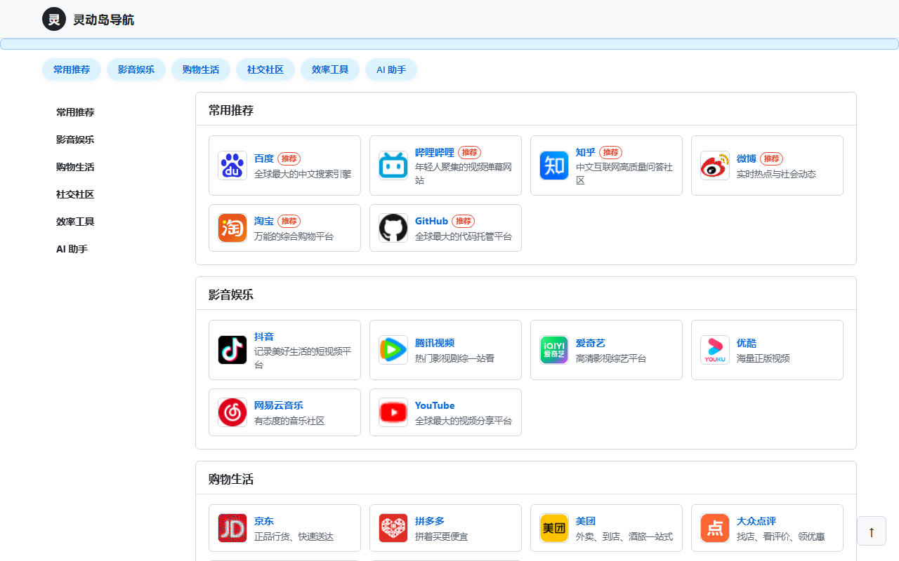Click the iQIYI green logo icon
This screenshot has width=899, height=561.
pyautogui.click(x=554, y=350)
